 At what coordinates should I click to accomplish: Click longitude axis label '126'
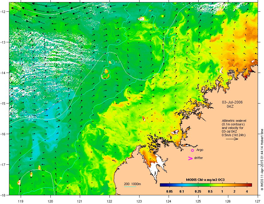click(228, 201)
